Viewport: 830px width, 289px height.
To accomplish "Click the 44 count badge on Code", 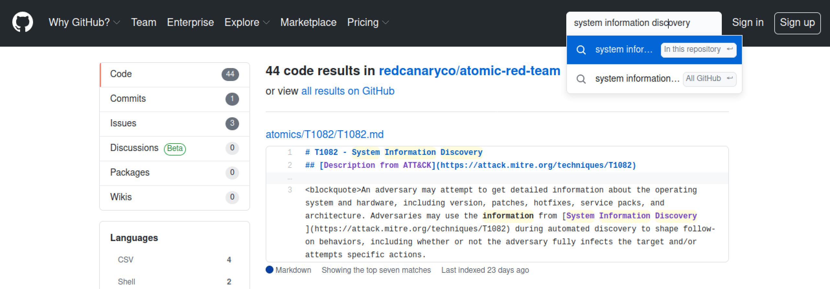I will 230,74.
